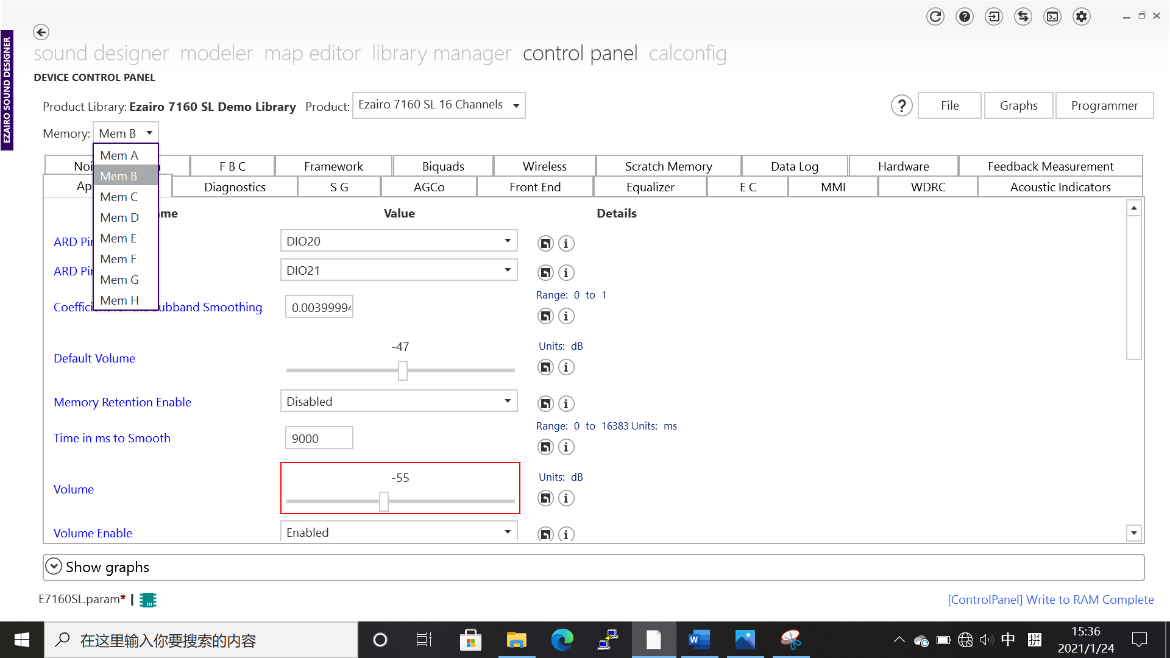Open the Memory Retention Enable dropdown
Image resolution: width=1170 pixels, height=658 pixels.
click(x=399, y=402)
